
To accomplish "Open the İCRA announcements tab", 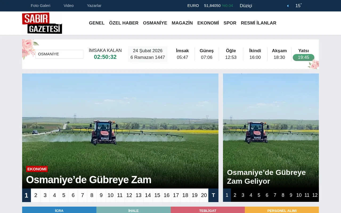I will [59, 210].
